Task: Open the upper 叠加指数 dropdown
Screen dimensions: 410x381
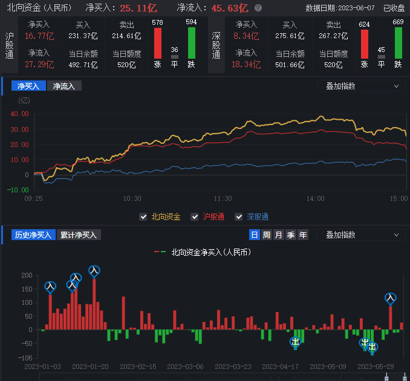Action: point(362,86)
